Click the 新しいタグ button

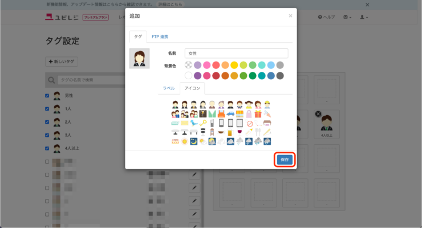pyautogui.click(x=62, y=62)
